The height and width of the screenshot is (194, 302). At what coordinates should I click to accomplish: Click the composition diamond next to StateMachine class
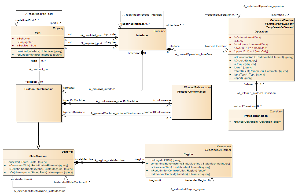point(77,162)
